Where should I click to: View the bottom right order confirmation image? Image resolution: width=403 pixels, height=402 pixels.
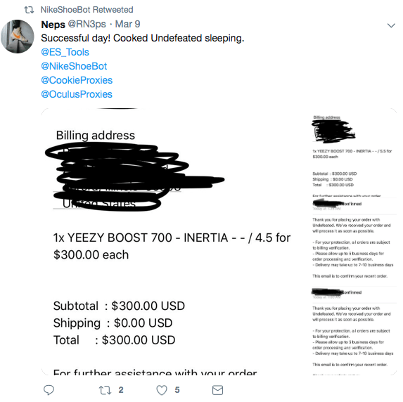pyautogui.click(x=353, y=331)
